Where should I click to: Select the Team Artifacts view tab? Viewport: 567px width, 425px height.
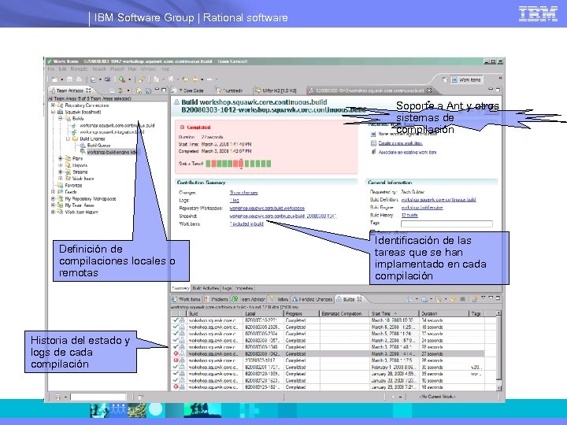[x=71, y=91]
